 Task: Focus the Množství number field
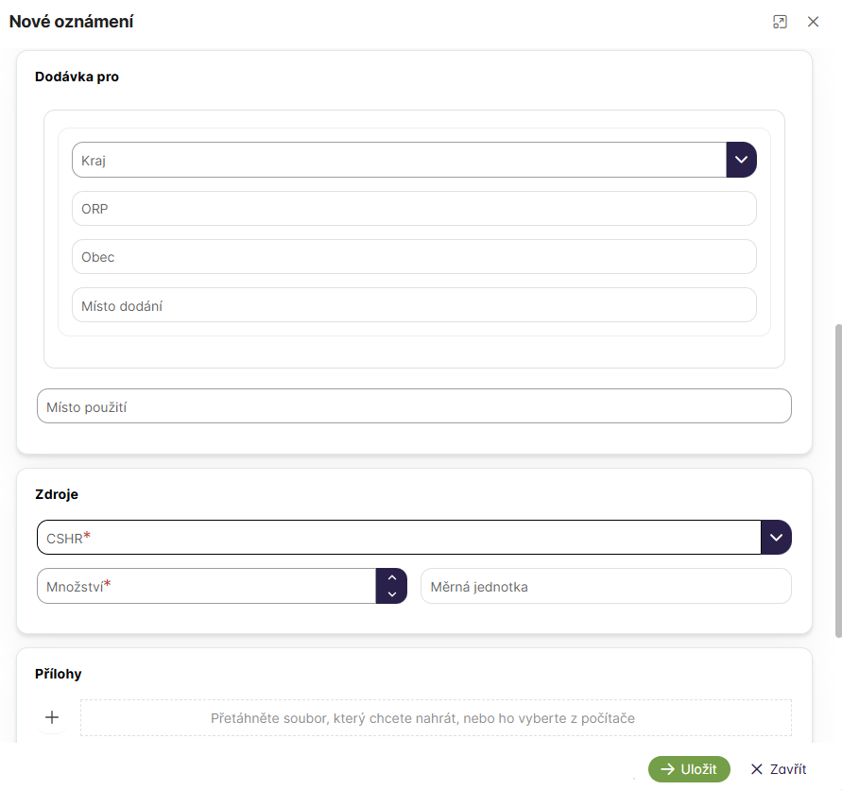(206, 585)
